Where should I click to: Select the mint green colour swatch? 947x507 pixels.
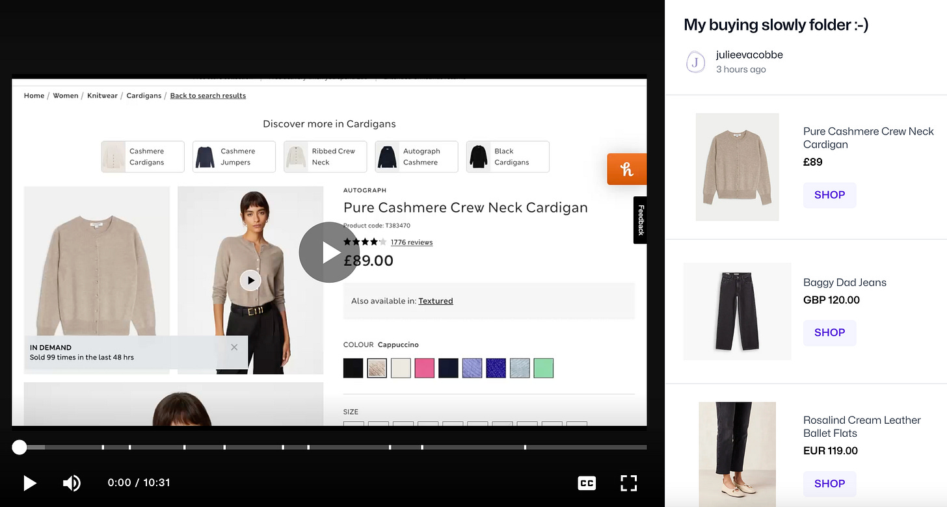click(x=543, y=368)
